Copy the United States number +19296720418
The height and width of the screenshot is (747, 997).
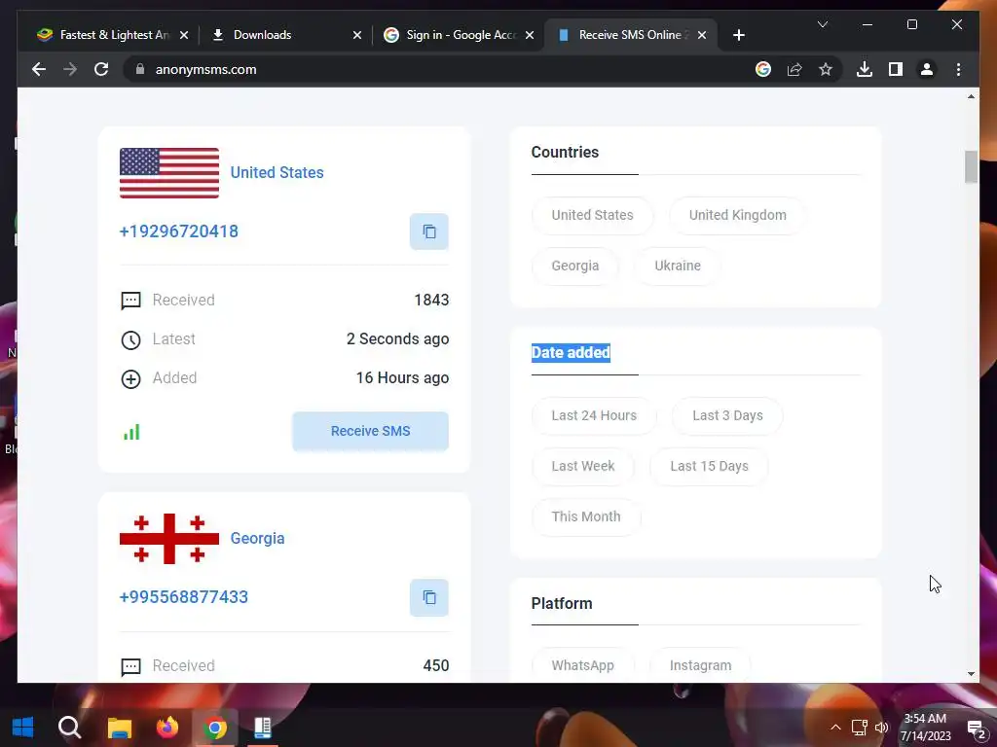[x=429, y=231]
